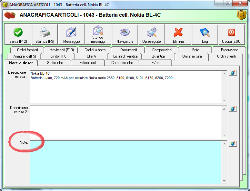Click inside Descrizione estesa 2 text area

pos(126,122)
